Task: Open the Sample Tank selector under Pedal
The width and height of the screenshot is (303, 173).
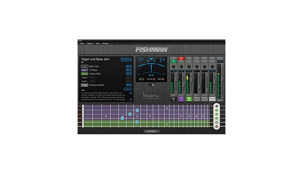Action: (x=212, y=99)
